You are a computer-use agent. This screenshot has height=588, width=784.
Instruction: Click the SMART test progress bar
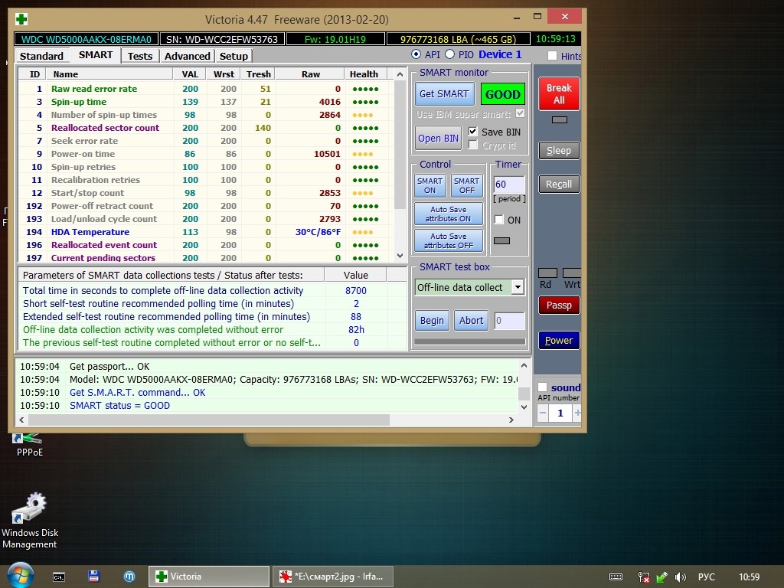click(x=470, y=341)
